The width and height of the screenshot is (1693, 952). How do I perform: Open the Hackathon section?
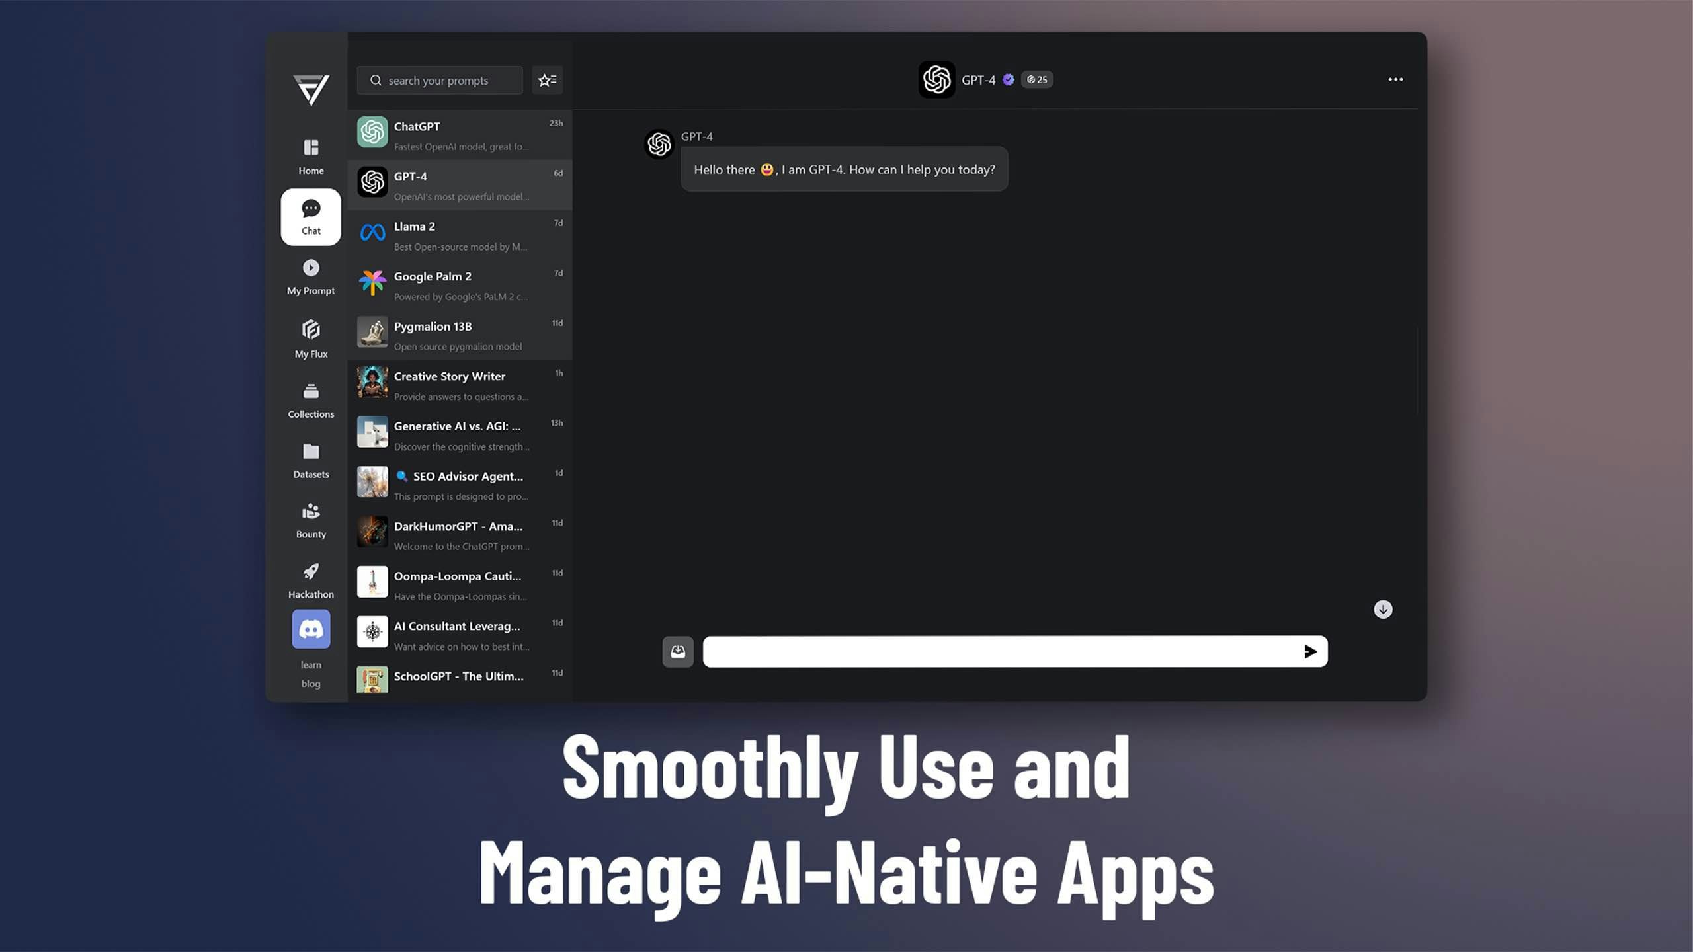click(x=311, y=581)
